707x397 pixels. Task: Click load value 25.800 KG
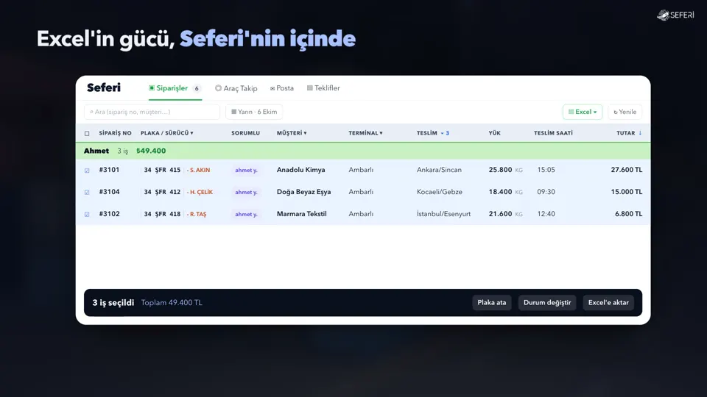505,170
